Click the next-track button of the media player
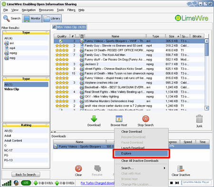The width and height of the screenshot is (214, 187). (177, 183)
